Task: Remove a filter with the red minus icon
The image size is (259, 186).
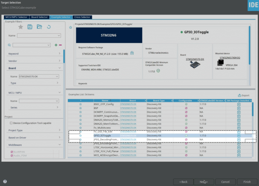Action: click(60, 45)
